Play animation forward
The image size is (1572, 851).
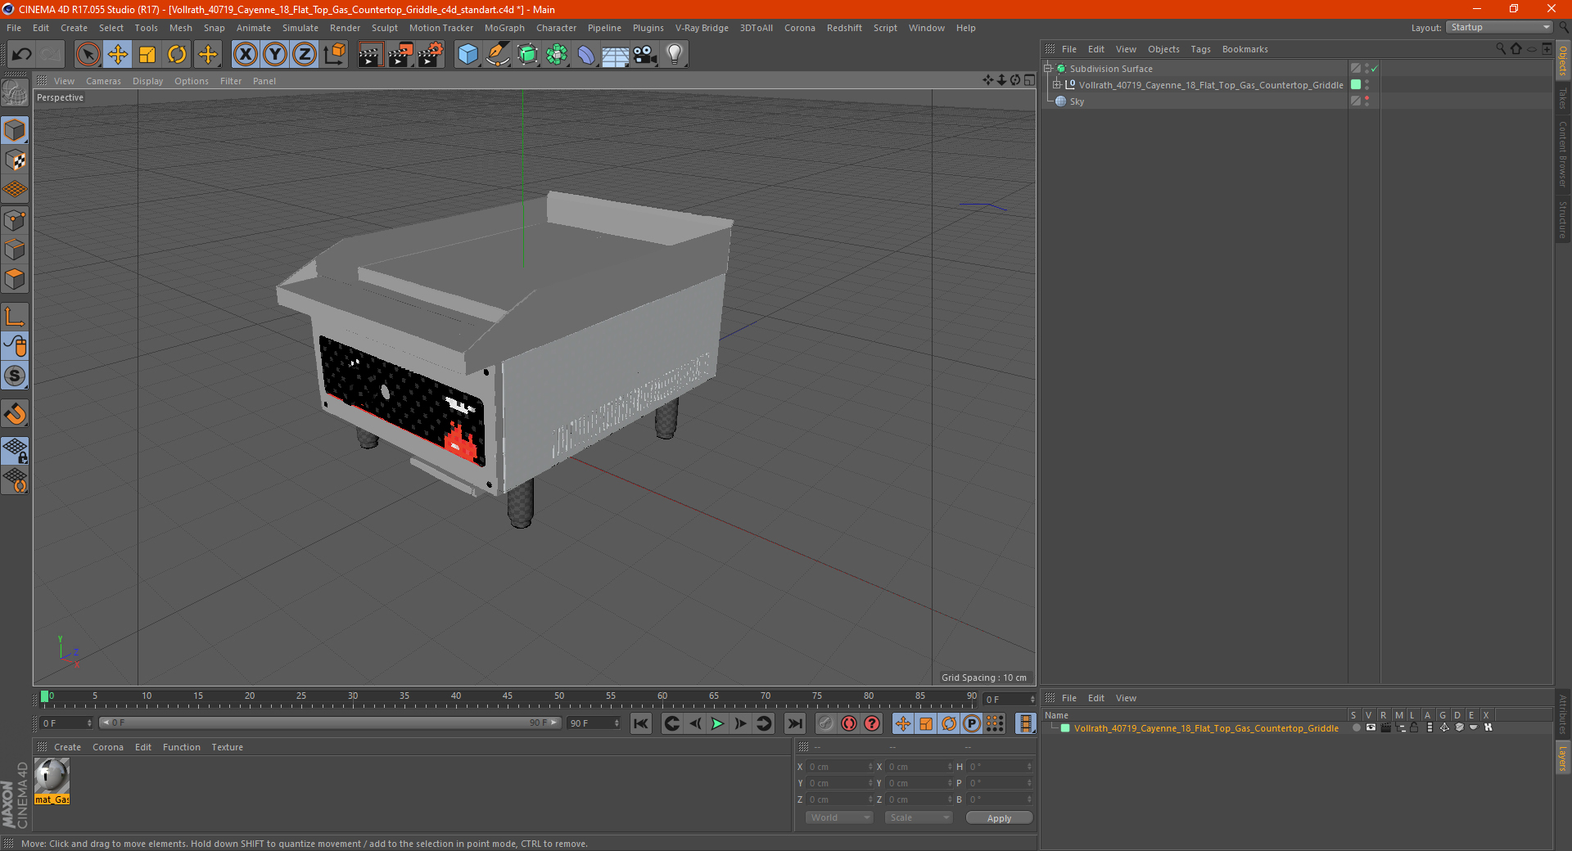pyautogui.click(x=717, y=723)
